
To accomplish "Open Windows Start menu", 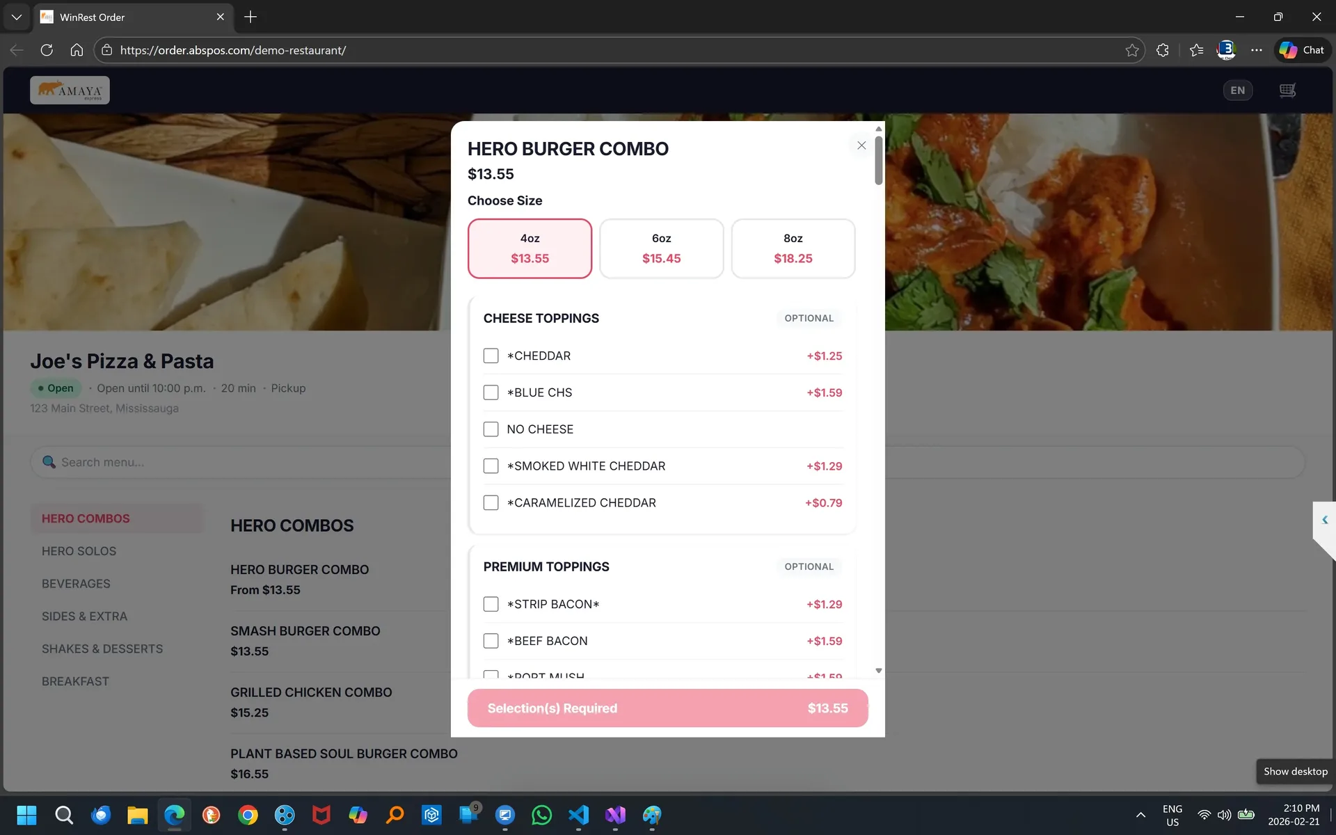I will pos(26,815).
